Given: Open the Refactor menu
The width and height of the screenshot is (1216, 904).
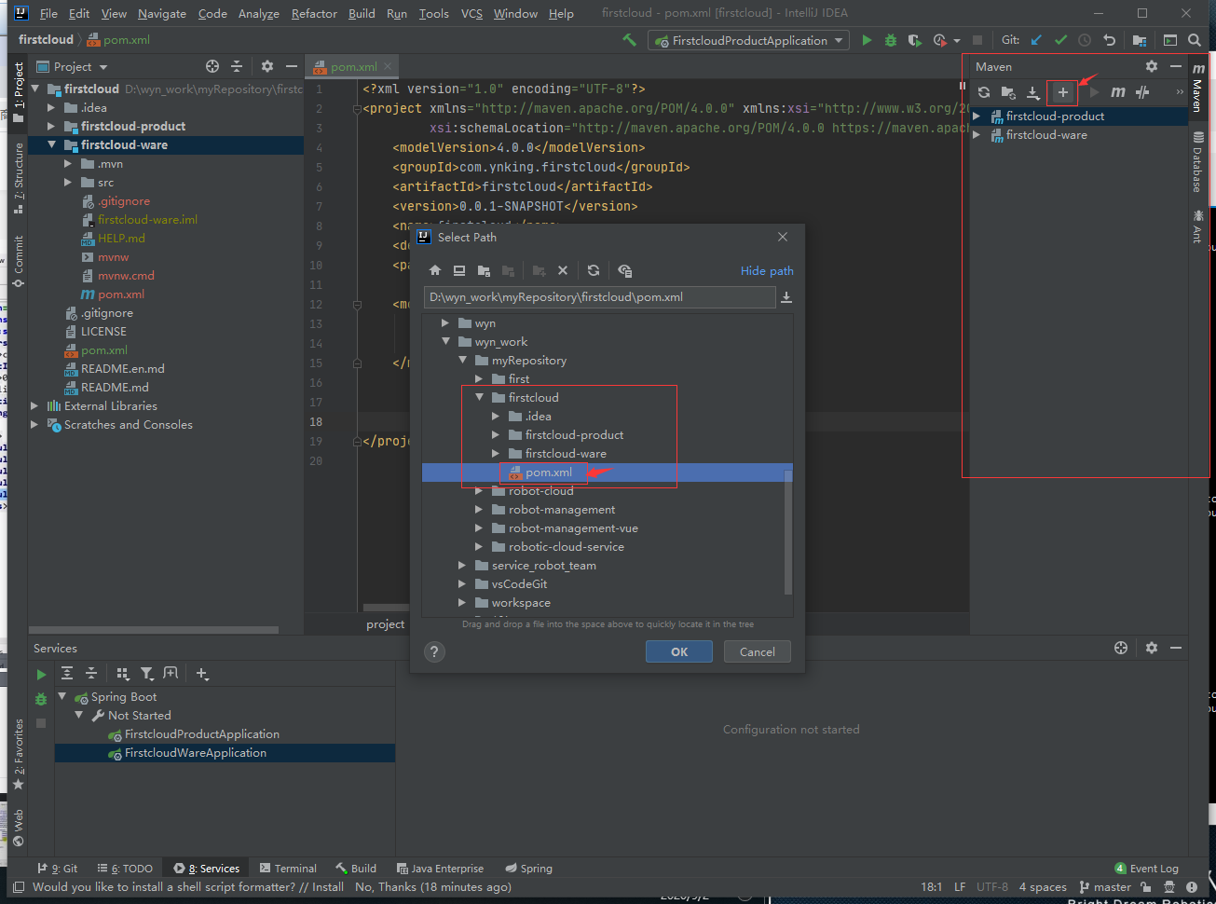Looking at the screenshot, I should [314, 14].
